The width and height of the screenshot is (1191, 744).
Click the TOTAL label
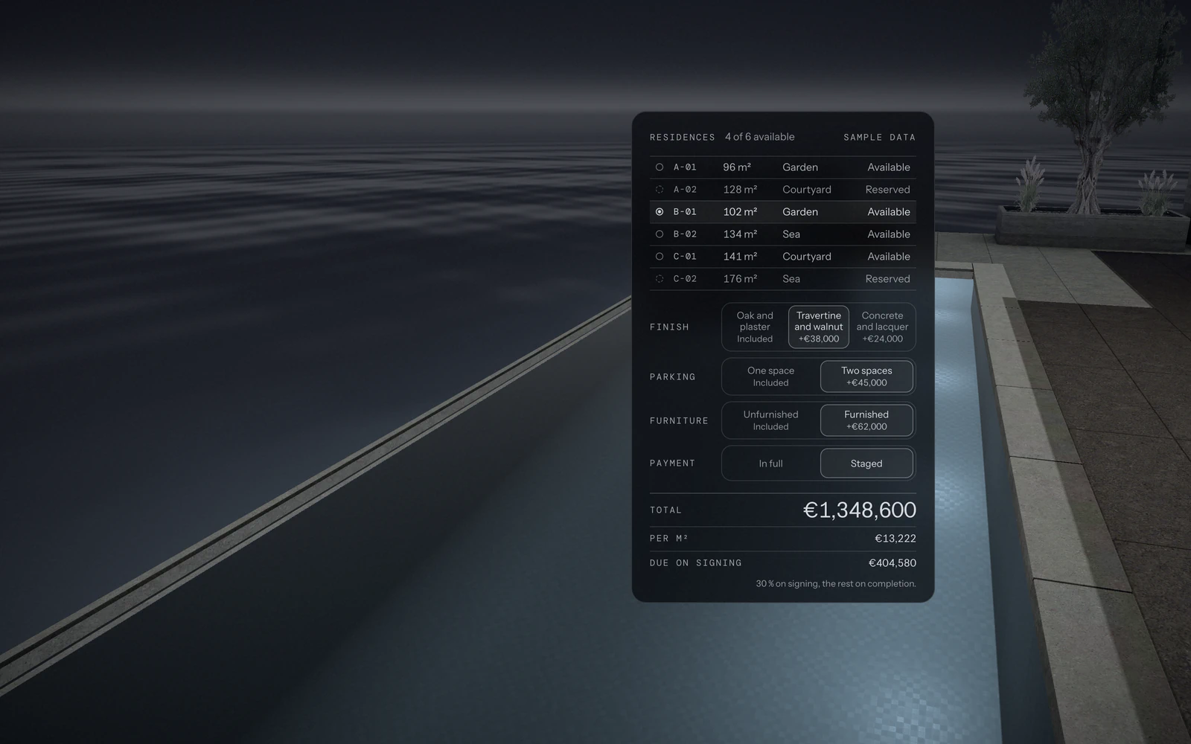coord(665,510)
